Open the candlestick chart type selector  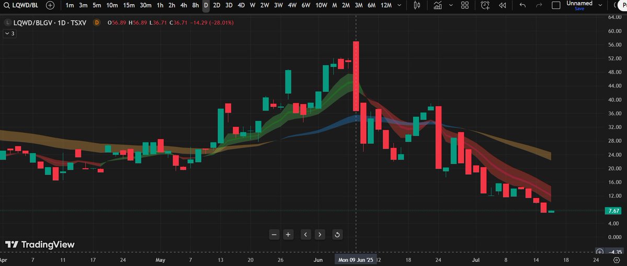pos(417,5)
